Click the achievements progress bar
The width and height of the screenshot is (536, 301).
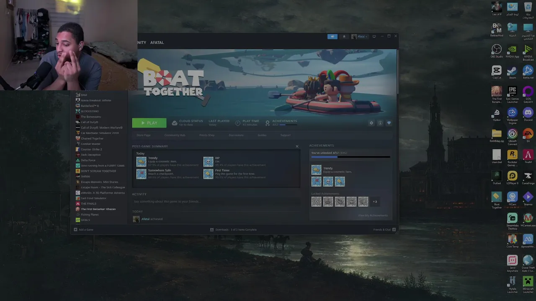350,157
